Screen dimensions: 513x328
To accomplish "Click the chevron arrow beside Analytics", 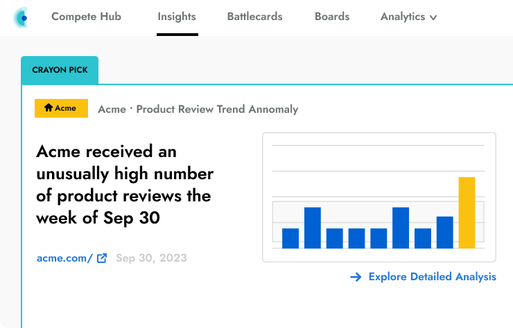I will pos(433,18).
